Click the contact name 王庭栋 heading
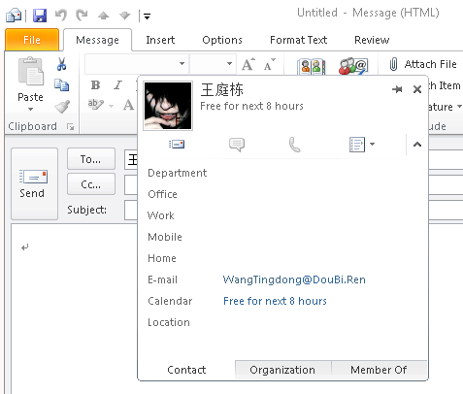Screen dimensions: 463x394 (x=221, y=89)
